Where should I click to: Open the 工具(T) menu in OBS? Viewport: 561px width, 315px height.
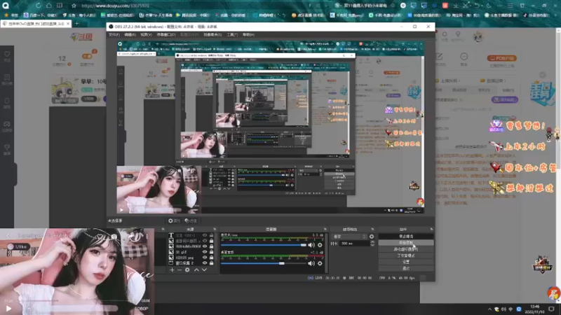point(232,34)
